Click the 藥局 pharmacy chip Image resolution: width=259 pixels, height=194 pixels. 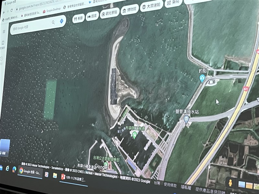(172, 3)
